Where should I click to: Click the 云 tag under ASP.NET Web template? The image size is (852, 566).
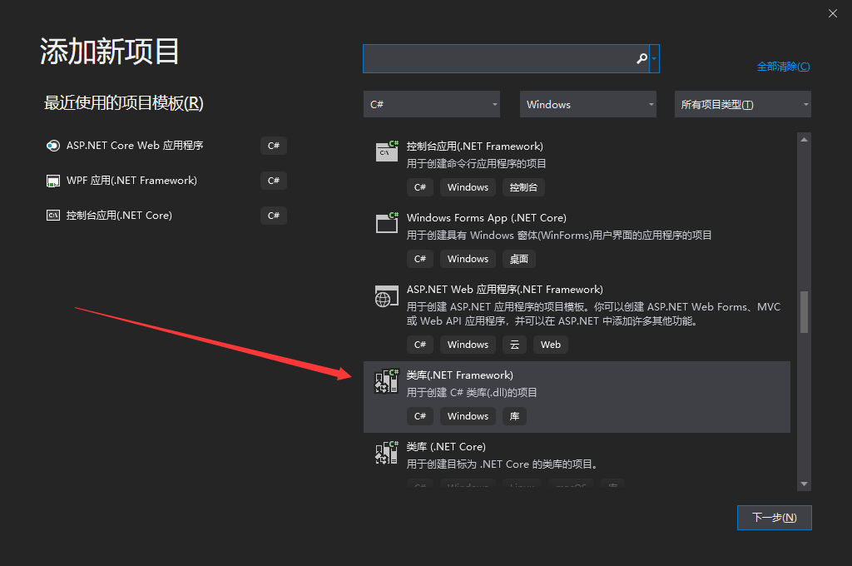[x=514, y=345]
